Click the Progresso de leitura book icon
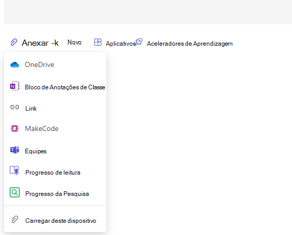292x235 pixels. click(14, 171)
